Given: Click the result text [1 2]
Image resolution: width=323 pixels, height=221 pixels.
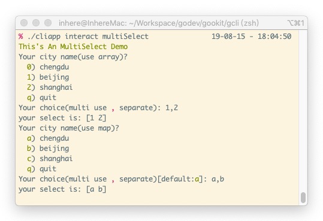Looking at the screenshot, I should tap(96, 118).
